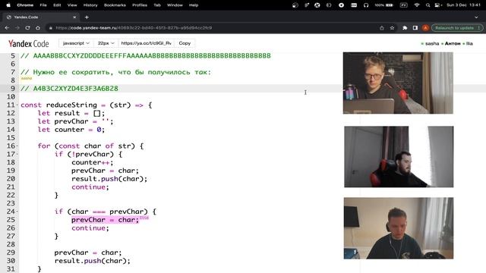
Task: Select the share link field
Action: (147, 43)
